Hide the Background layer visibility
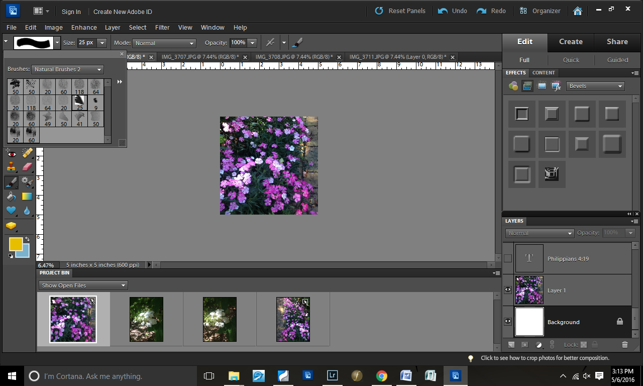This screenshot has height=386, width=643. (x=508, y=322)
